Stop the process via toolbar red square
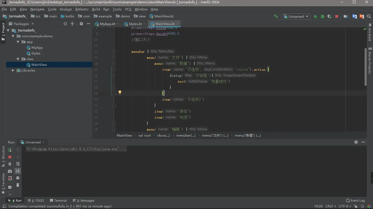This screenshot has height=209, width=373. pos(337,16)
